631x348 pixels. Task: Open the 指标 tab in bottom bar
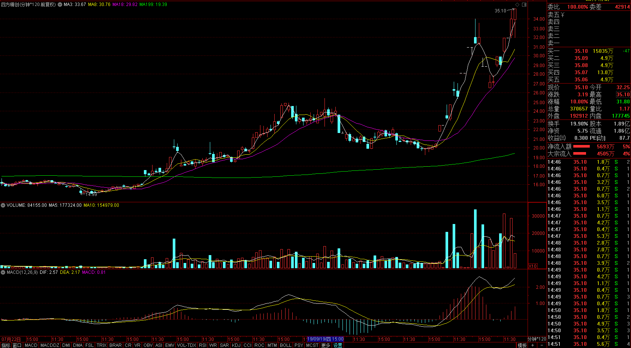(6, 345)
